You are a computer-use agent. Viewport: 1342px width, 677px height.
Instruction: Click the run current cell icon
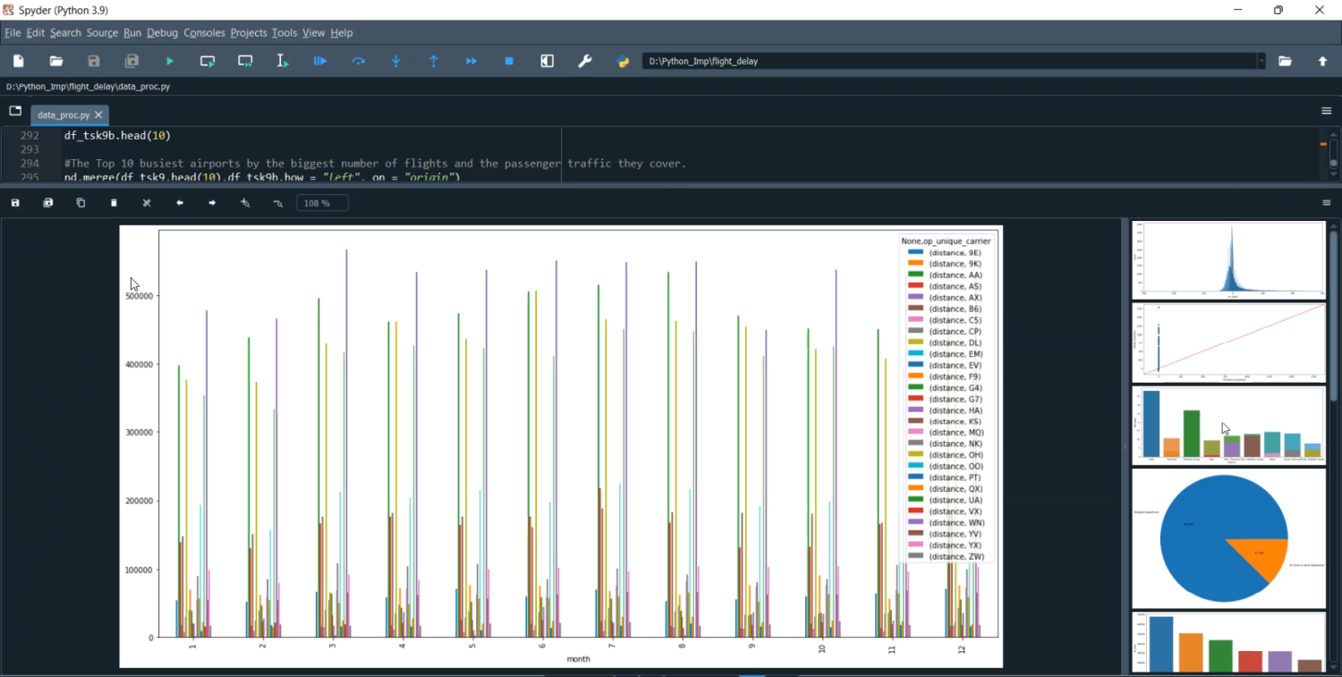[x=208, y=61]
